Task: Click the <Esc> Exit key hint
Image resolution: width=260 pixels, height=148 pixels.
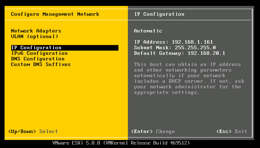Action: point(232,132)
